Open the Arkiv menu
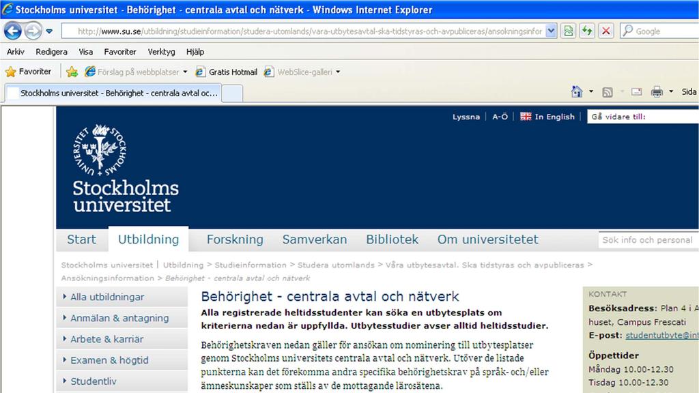 (16, 52)
